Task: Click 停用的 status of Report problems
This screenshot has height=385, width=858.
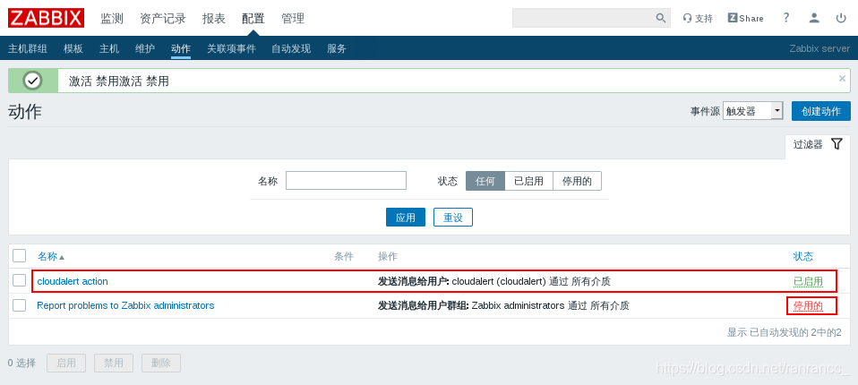Action: click(808, 305)
